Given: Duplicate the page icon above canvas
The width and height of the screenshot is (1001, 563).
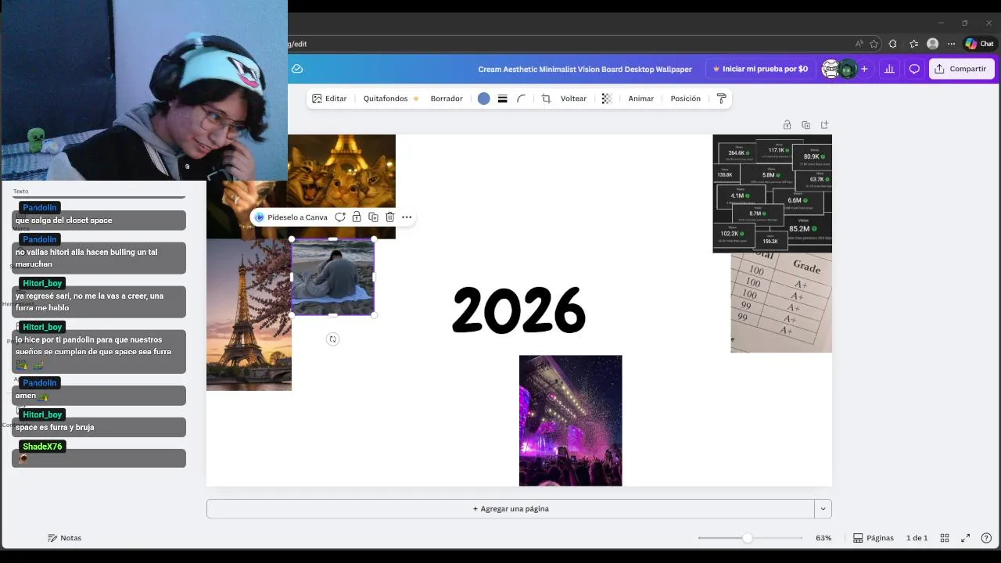Looking at the screenshot, I should [x=805, y=125].
